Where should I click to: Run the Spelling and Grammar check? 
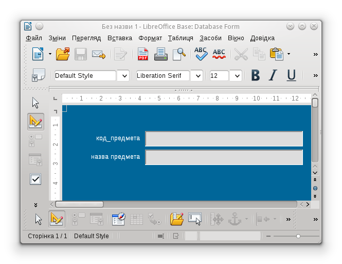(x=200, y=54)
